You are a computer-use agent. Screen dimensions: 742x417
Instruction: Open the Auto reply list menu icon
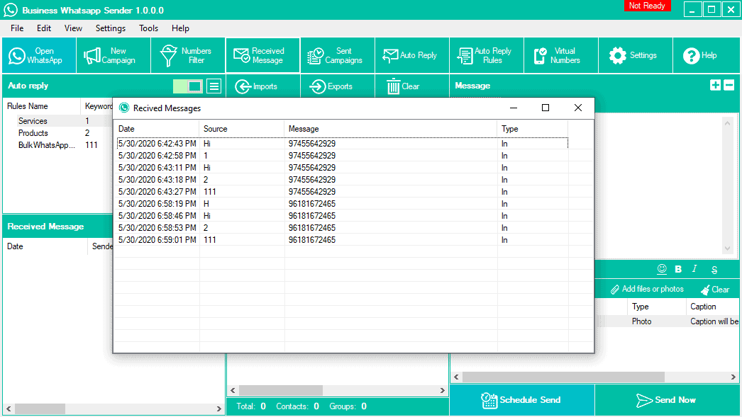pyautogui.click(x=214, y=86)
